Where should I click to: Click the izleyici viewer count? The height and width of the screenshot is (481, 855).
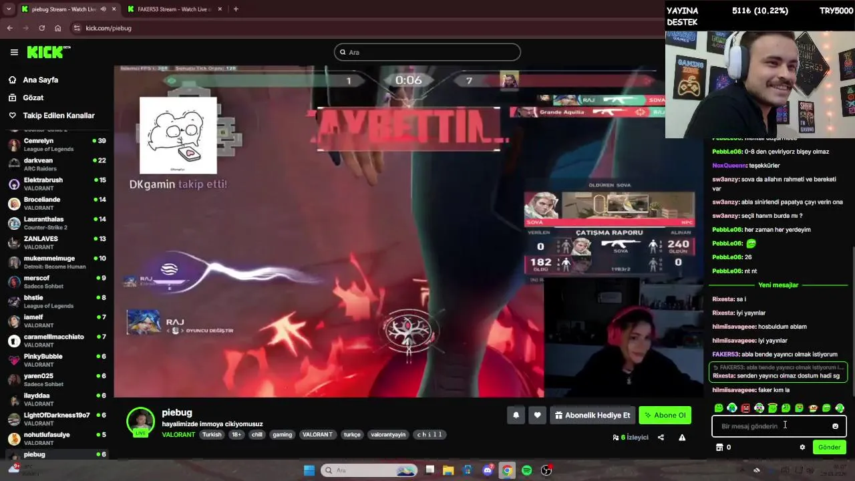coord(631,438)
